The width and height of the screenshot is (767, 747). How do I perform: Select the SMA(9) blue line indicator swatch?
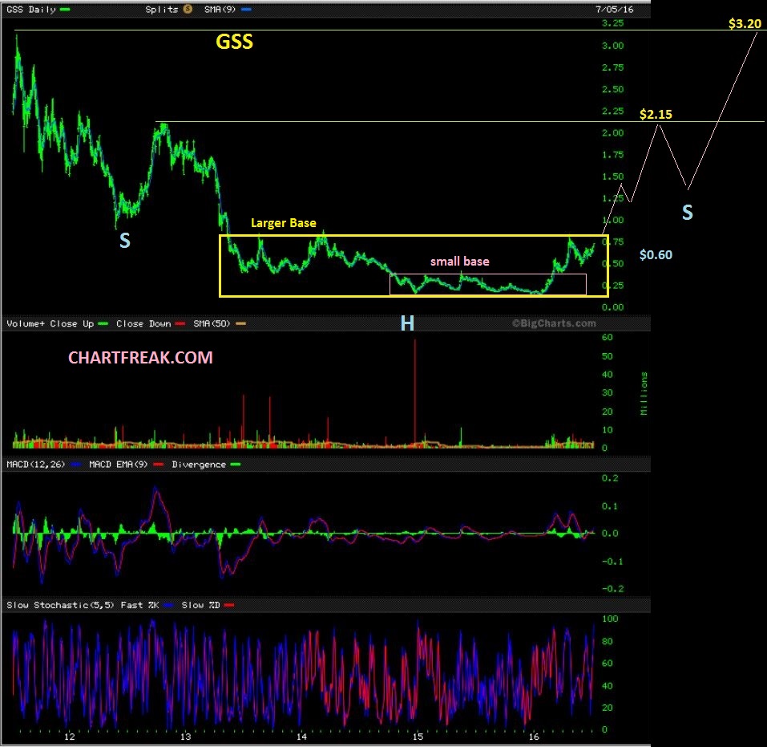tap(246, 9)
